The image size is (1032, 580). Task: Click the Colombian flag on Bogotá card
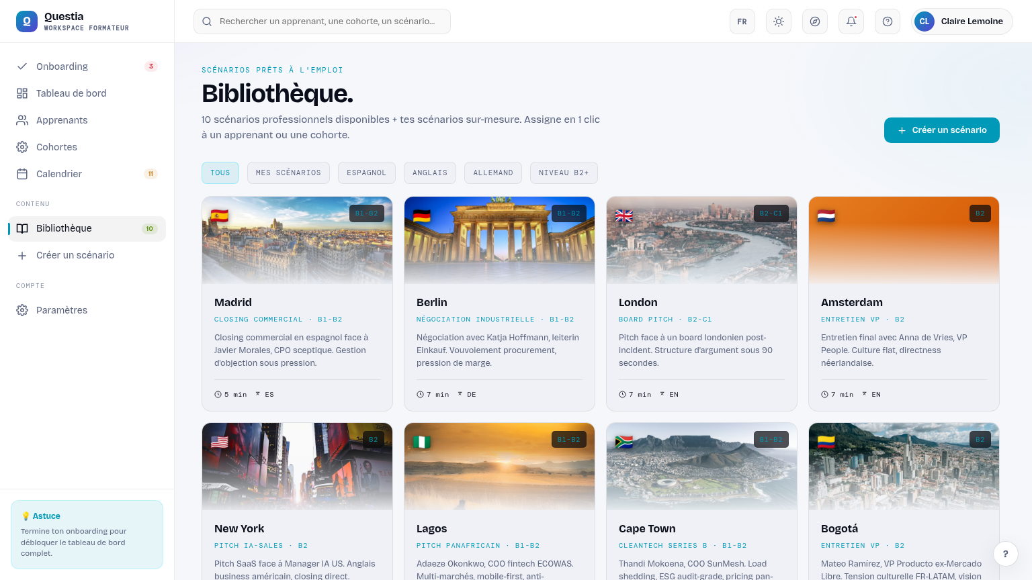(826, 442)
